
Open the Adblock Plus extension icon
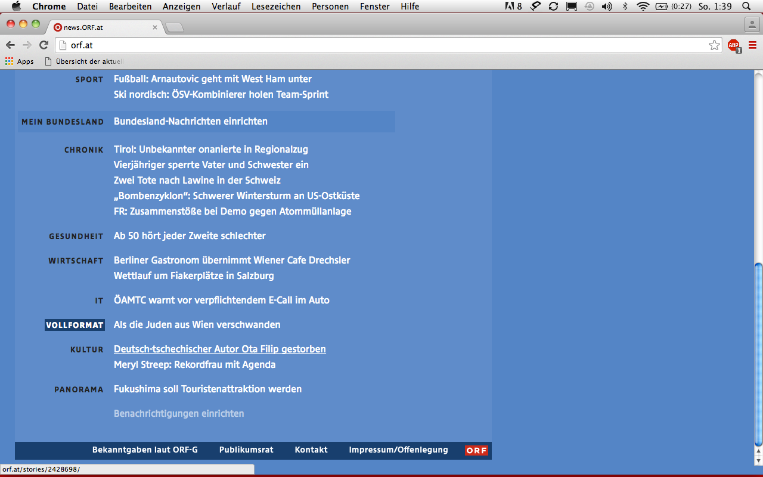point(734,45)
